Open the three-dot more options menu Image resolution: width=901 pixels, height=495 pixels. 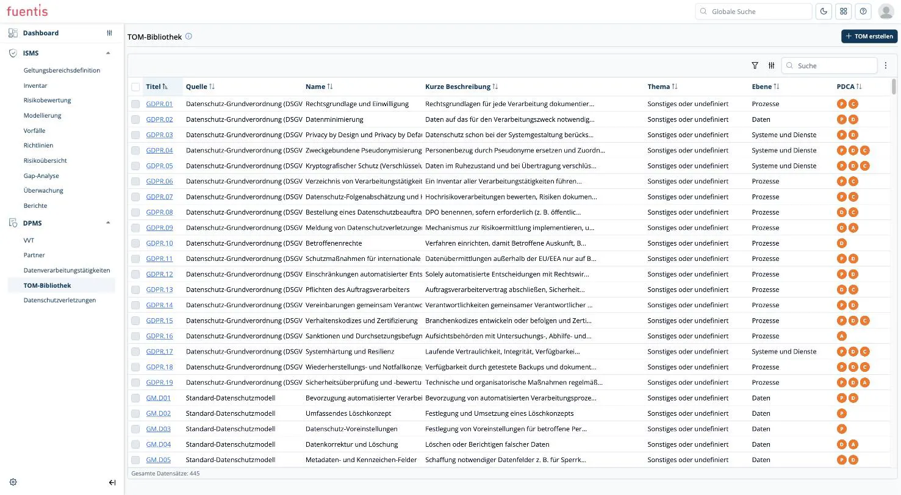click(x=886, y=65)
